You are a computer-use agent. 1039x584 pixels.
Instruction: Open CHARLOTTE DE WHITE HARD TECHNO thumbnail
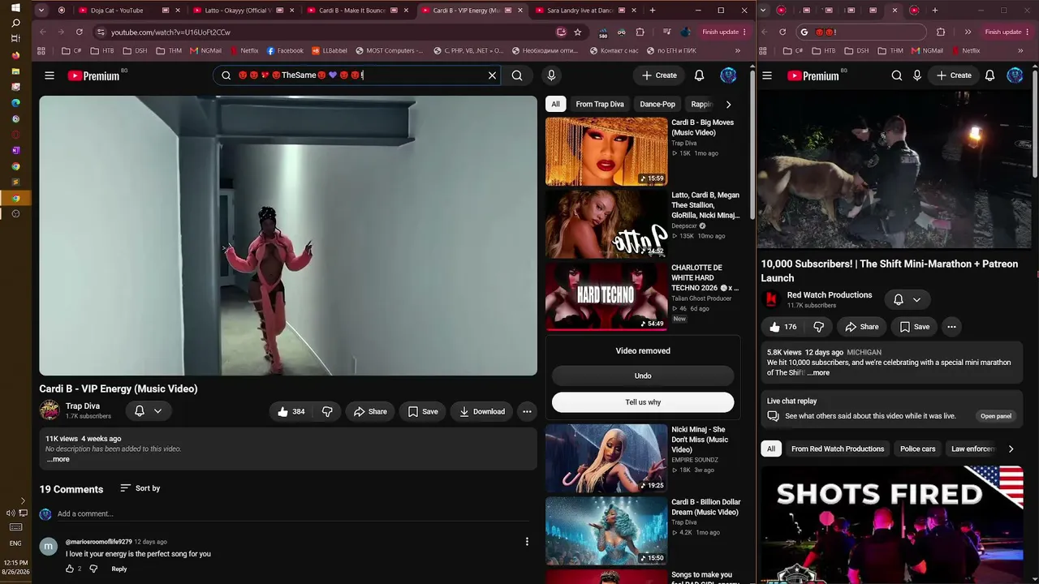[x=606, y=297]
